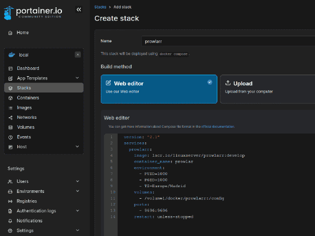The height and width of the screenshot is (236, 315).
Task: Click the Home house icon
Action: point(10,33)
